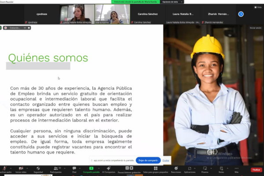This screenshot has height=176, width=264.
Task: Click the green screen-sharing notification banner
Action: [136, 2]
